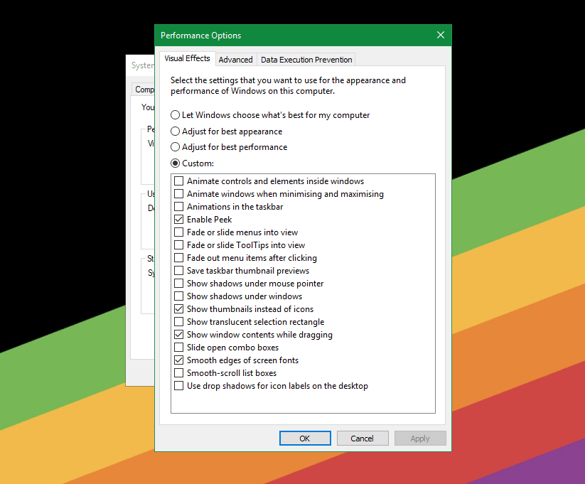The height and width of the screenshot is (484, 585).
Task: Confirm settings with the OK button
Action: coord(305,438)
